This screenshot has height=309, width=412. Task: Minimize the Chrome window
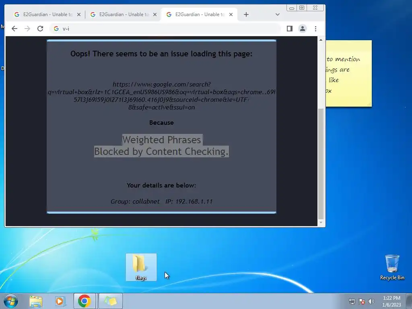291,8
